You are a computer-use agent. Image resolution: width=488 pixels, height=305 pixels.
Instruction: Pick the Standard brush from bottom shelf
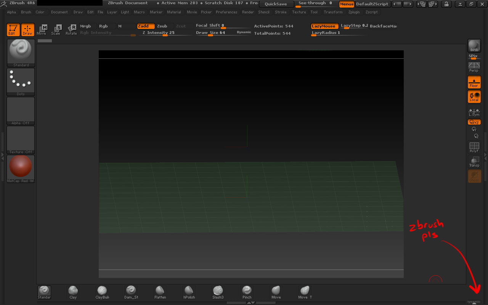click(44, 292)
